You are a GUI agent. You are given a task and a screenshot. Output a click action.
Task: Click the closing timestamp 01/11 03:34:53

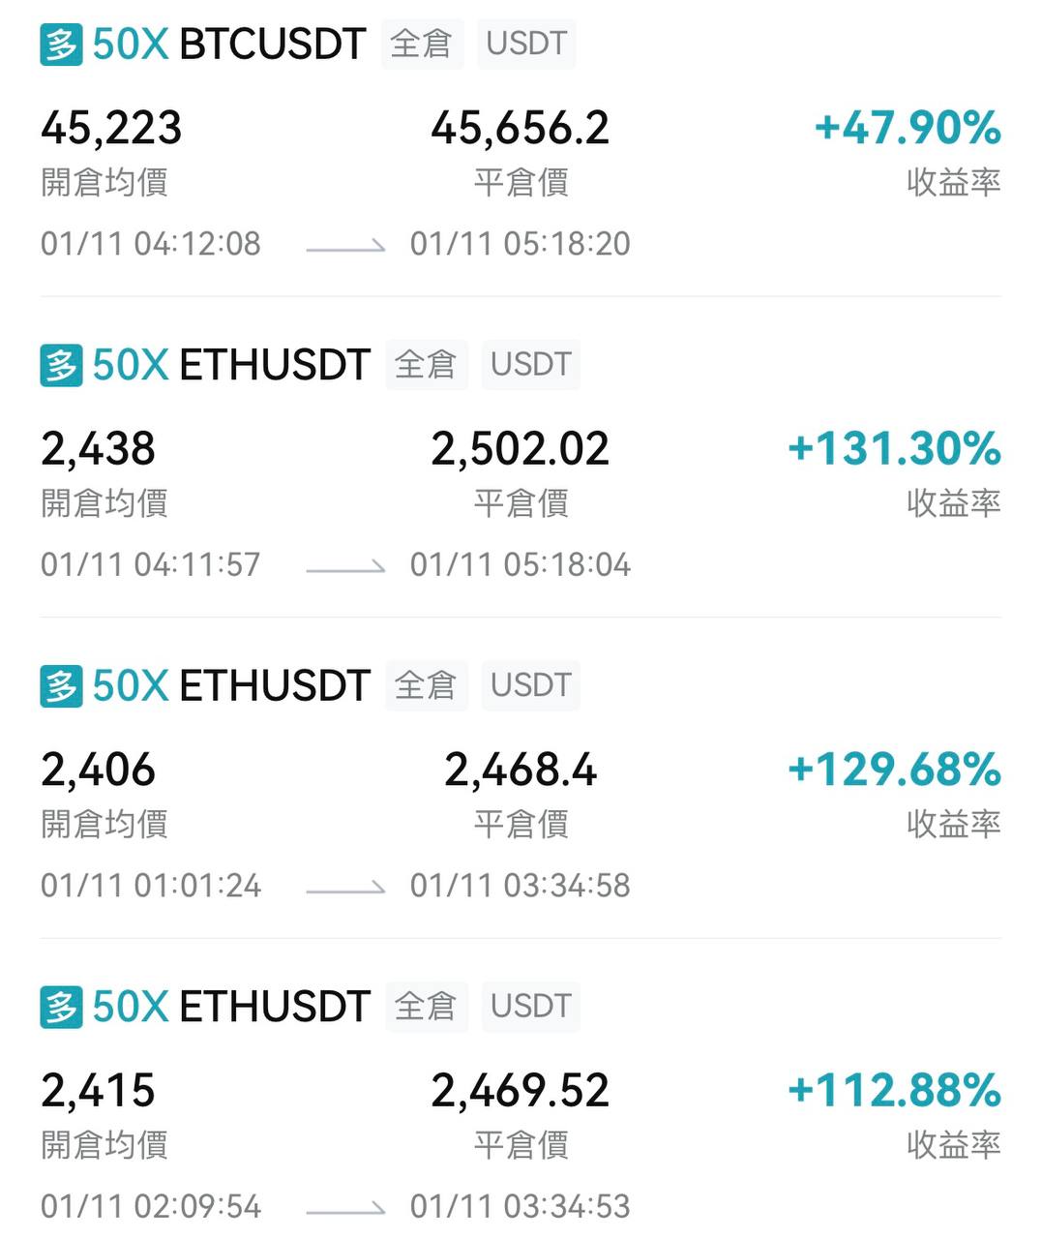[x=521, y=1207]
